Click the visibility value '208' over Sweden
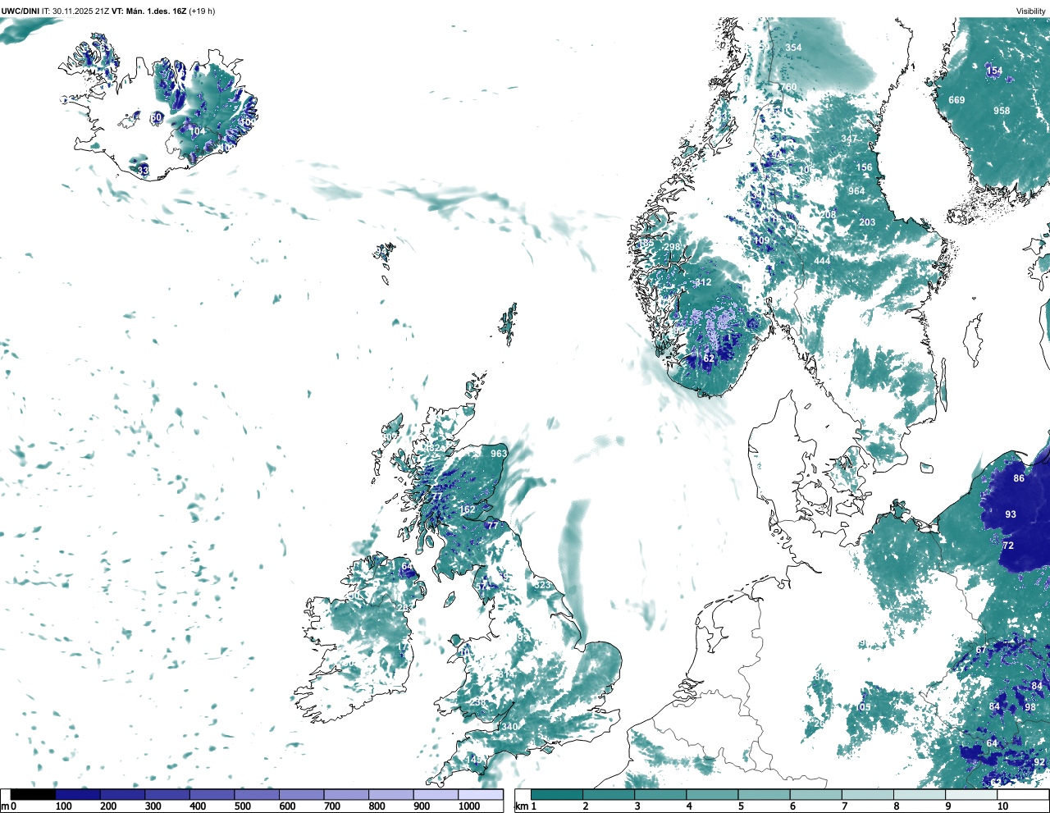1050x813 pixels. (x=829, y=215)
